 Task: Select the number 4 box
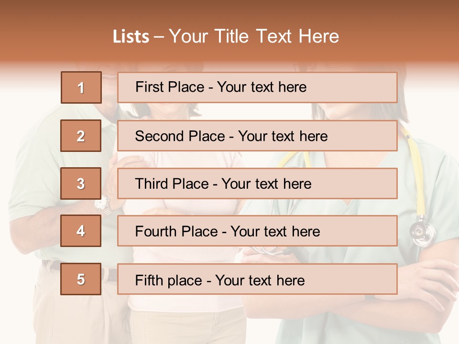coord(81,231)
